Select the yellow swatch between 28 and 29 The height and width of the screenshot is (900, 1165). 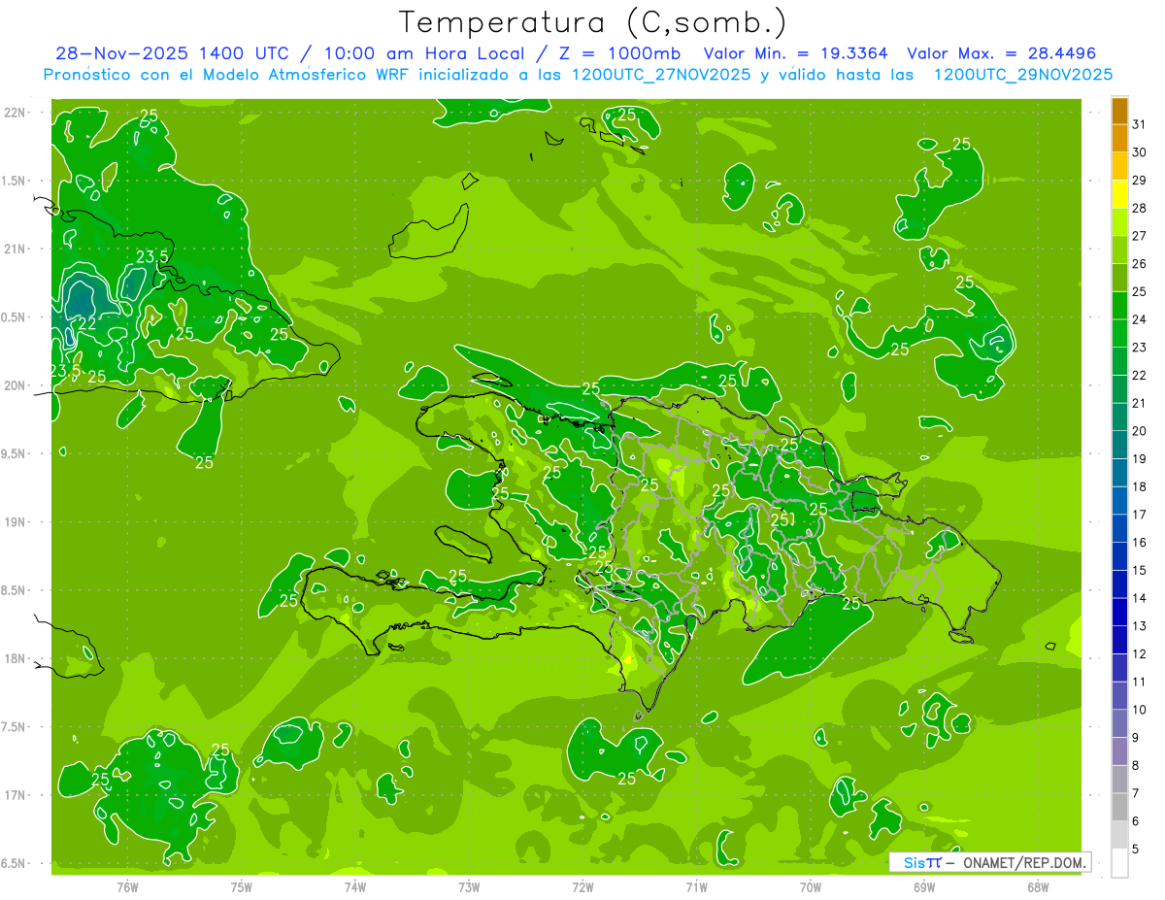(1119, 194)
